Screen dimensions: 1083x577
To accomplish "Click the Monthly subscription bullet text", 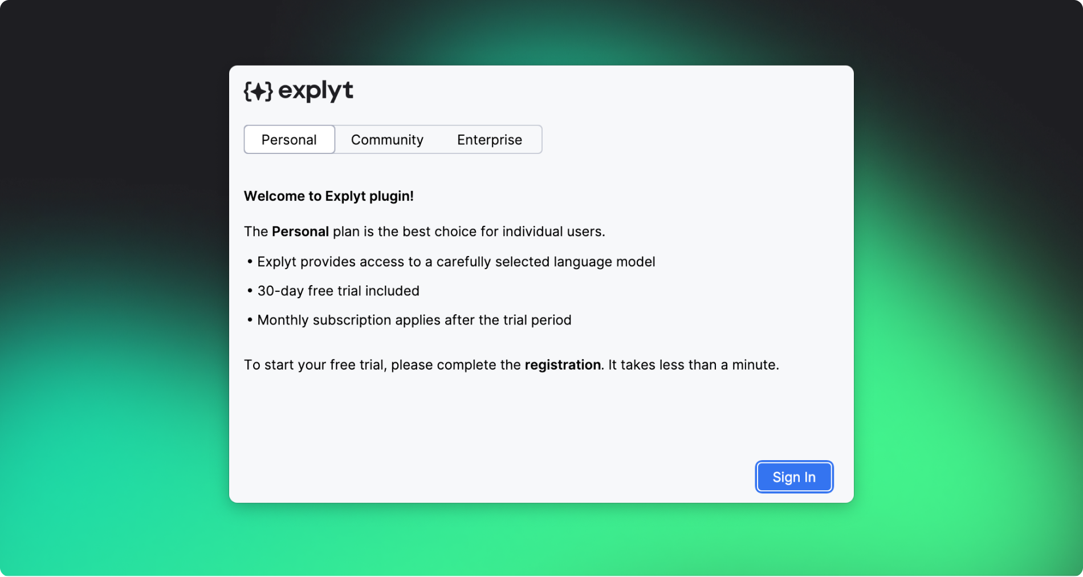I will coord(414,320).
